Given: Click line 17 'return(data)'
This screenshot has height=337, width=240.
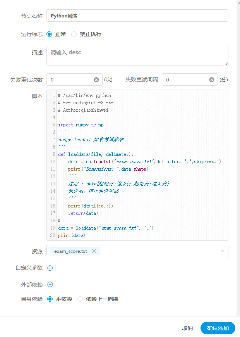Looking at the screenshot, I should point(83,213).
